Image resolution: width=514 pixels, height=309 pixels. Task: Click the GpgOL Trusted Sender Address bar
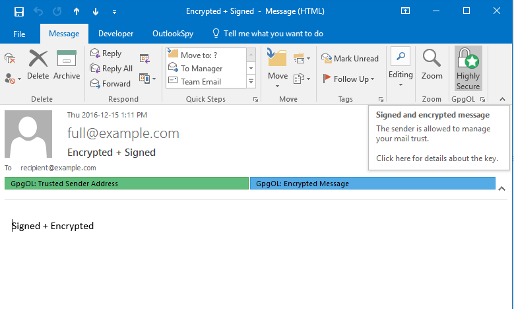[126, 184]
